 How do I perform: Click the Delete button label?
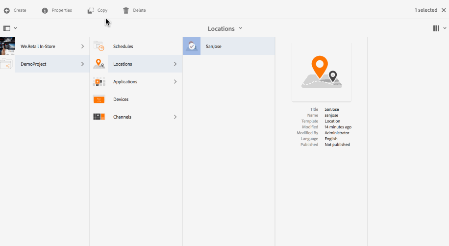point(139,10)
